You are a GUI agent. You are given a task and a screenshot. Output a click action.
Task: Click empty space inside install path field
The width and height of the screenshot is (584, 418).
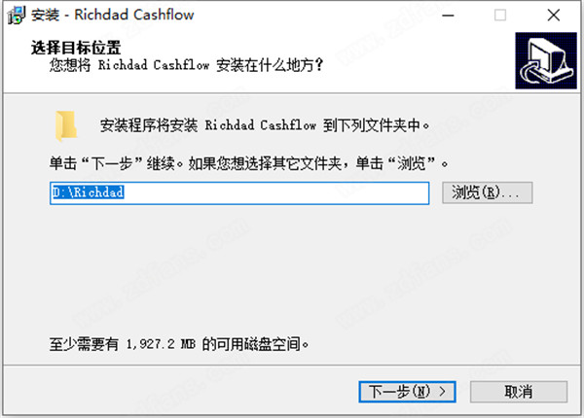[275, 192]
